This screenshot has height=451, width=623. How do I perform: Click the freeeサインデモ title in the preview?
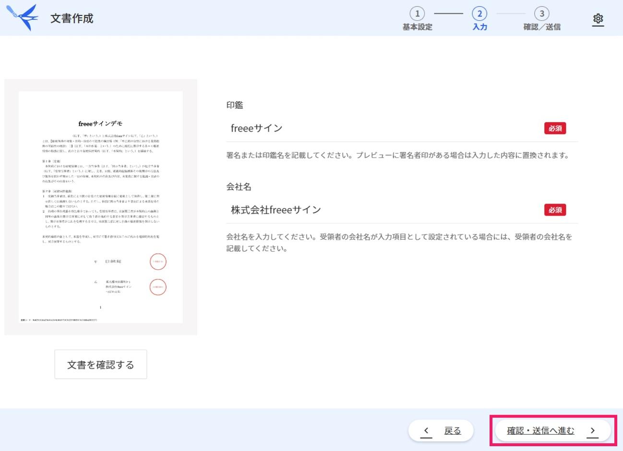click(101, 123)
